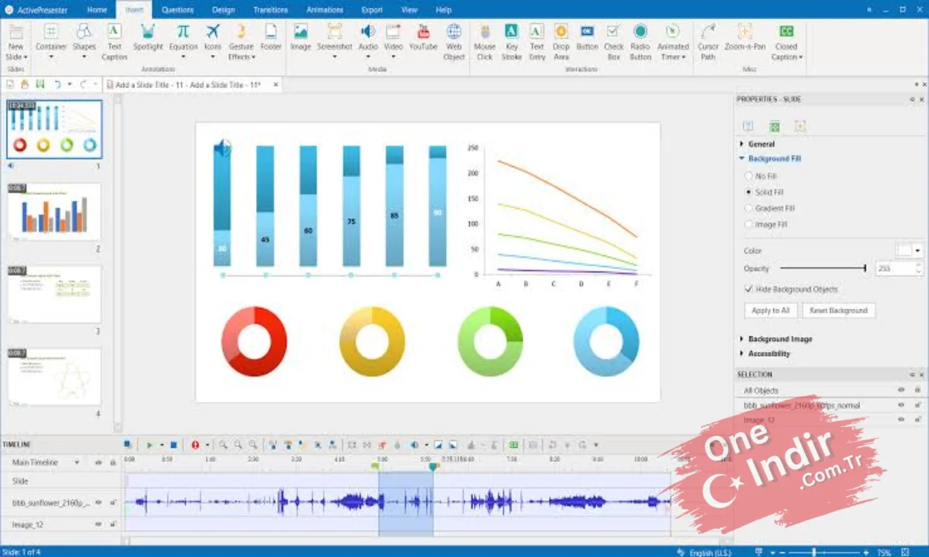Hide bbb_sunflower_2160p_60fps_normal in Selection pane
Image resolution: width=929 pixels, height=557 pixels.
901,405
